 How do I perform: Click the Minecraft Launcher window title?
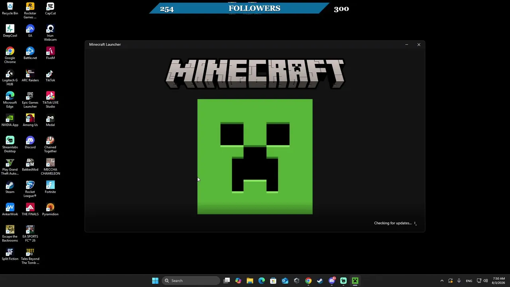click(x=105, y=45)
